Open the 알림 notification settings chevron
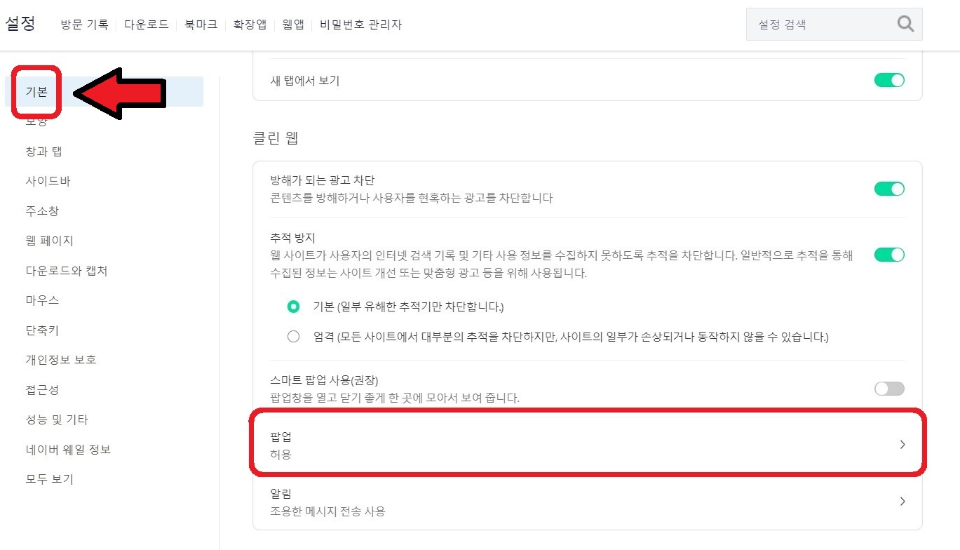 tap(902, 501)
